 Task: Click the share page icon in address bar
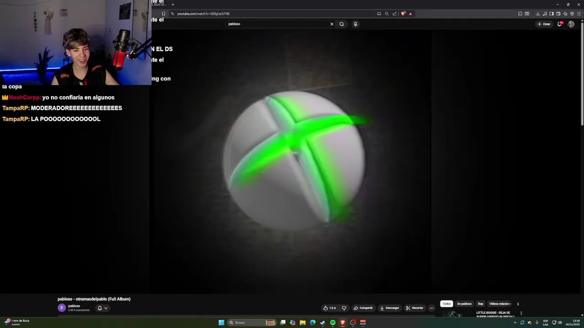395,14
